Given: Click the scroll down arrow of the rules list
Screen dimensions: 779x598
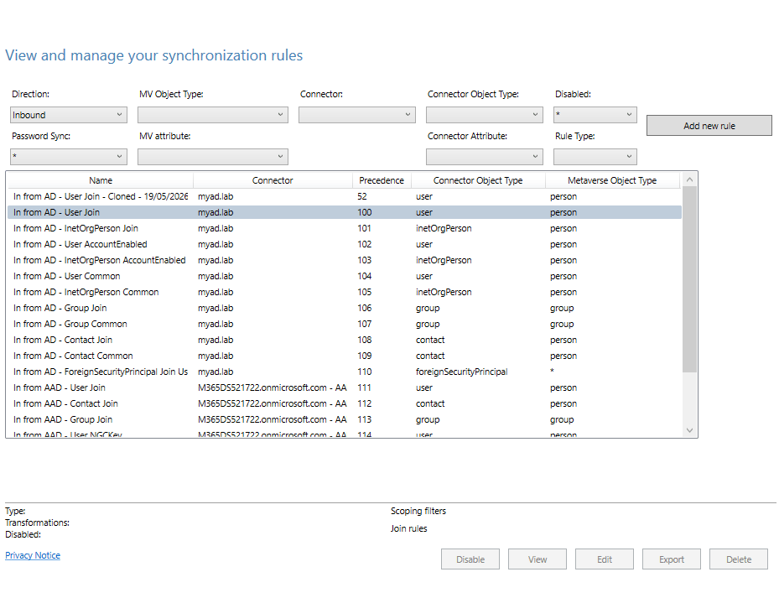Looking at the screenshot, I should [689, 430].
